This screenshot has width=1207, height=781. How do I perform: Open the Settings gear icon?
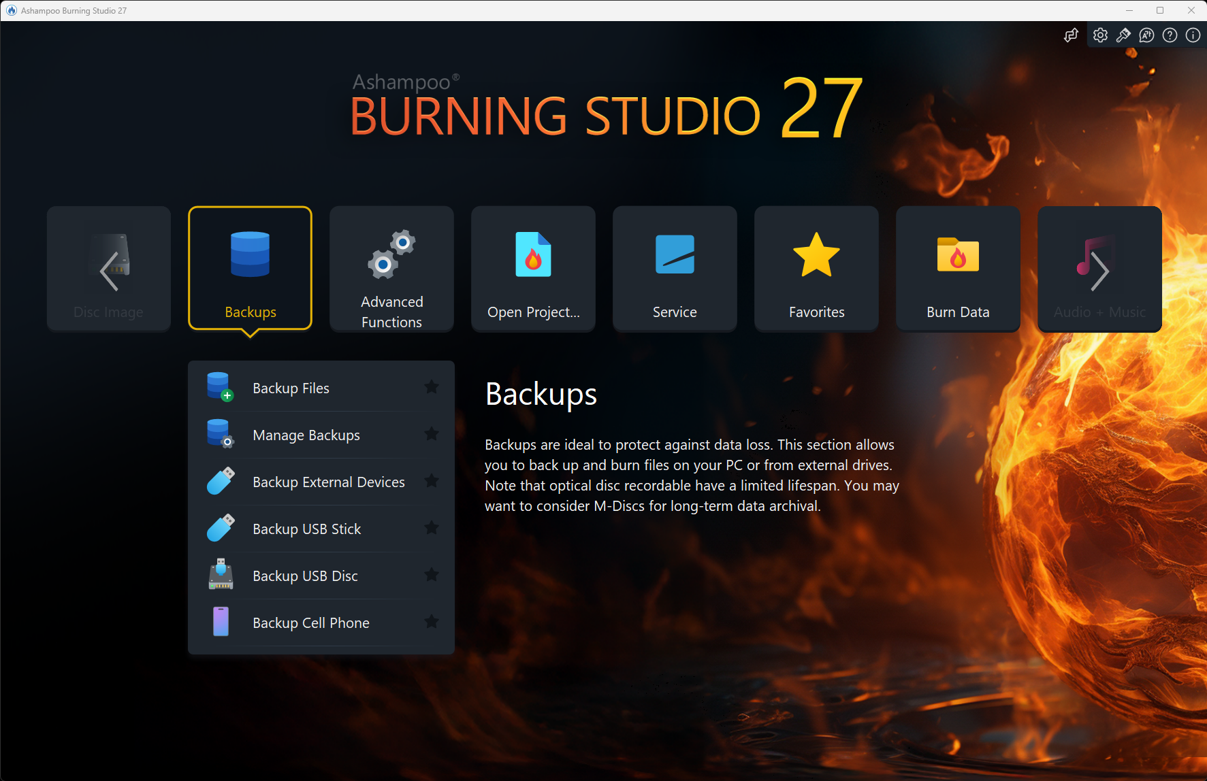tap(1100, 35)
